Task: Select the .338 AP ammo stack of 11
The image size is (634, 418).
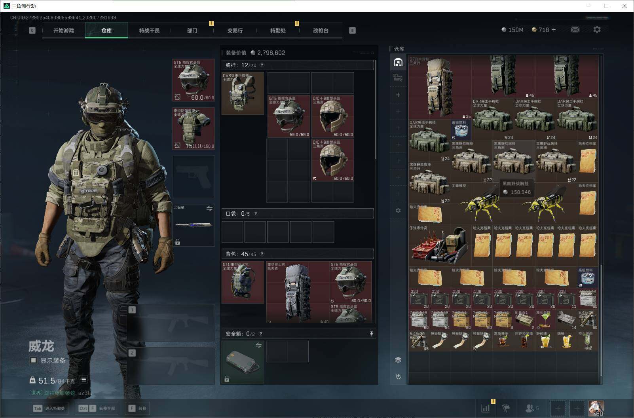Action: 566,298
